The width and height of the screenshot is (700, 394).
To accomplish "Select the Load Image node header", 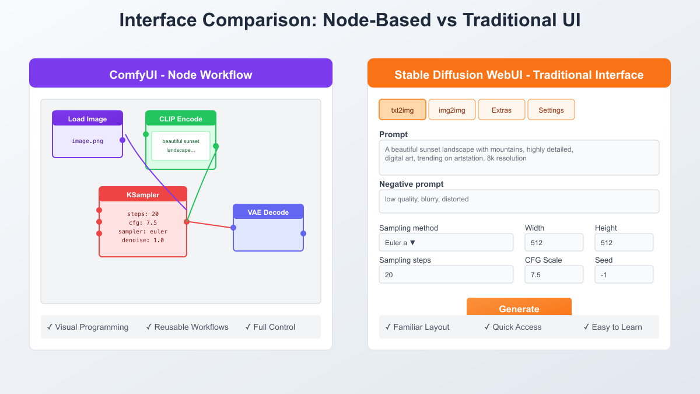I will pyautogui.click(x=87, y=118).
